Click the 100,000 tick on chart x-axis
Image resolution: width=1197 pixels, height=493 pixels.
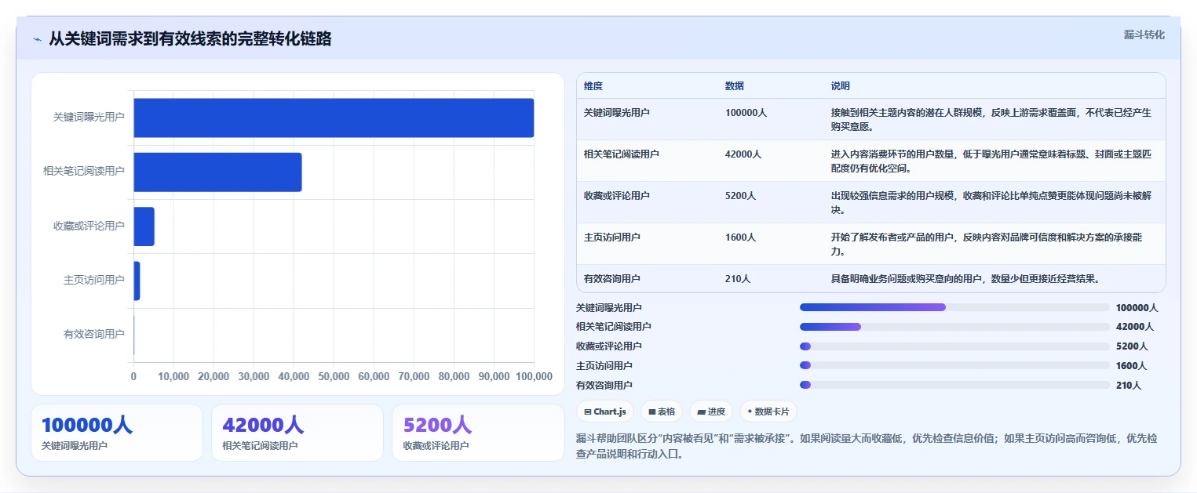click(534, 376)
